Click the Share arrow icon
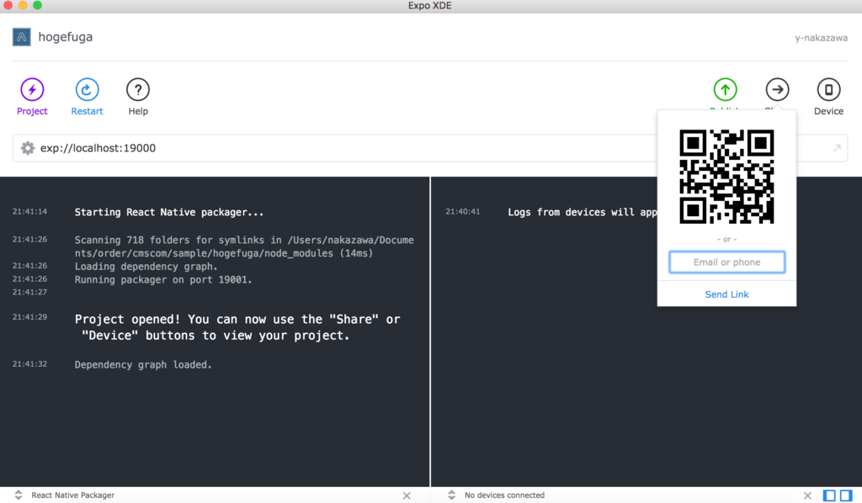Screen dimensions: 862x503 pyautogui.click(x=777, y=89)
